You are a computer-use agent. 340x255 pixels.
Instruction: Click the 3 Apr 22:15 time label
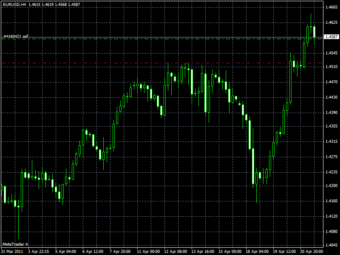click(x=38, y=252)
